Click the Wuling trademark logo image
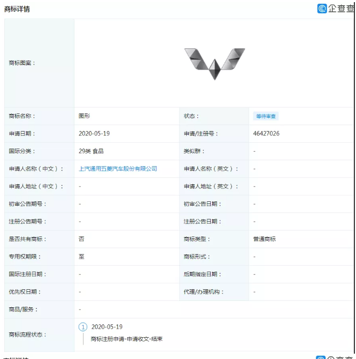 pos(214,64)
